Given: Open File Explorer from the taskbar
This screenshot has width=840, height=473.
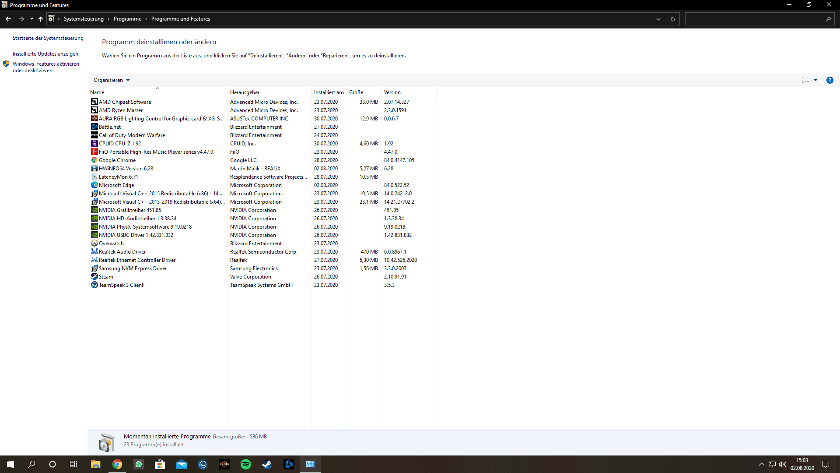Looking at the screenshot, I should coord(96,464).
